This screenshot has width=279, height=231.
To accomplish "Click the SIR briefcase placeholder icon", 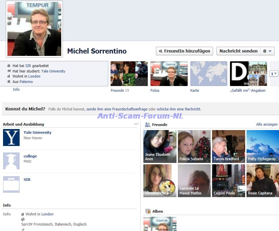I will [x=11, y=184].
